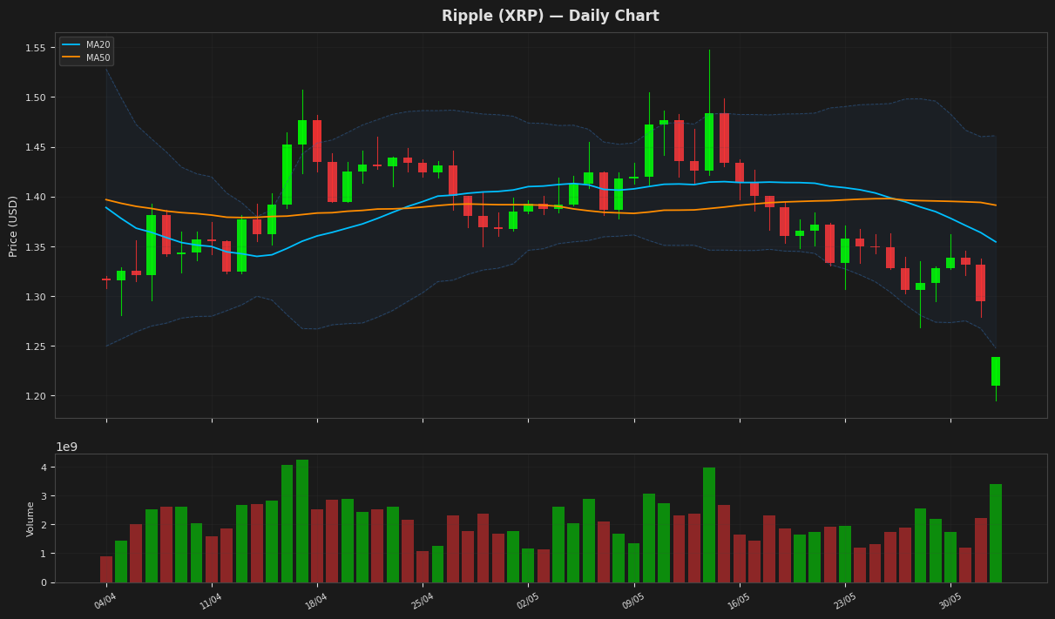Click the 02/05 date label

[x=528, y=600]
